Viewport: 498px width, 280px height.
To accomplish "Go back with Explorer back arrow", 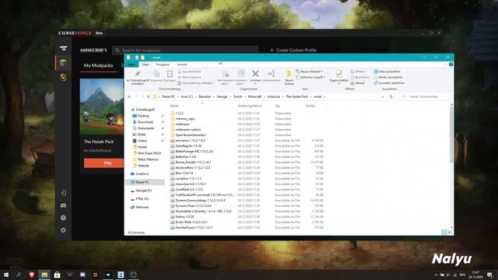I will point(129,96).
